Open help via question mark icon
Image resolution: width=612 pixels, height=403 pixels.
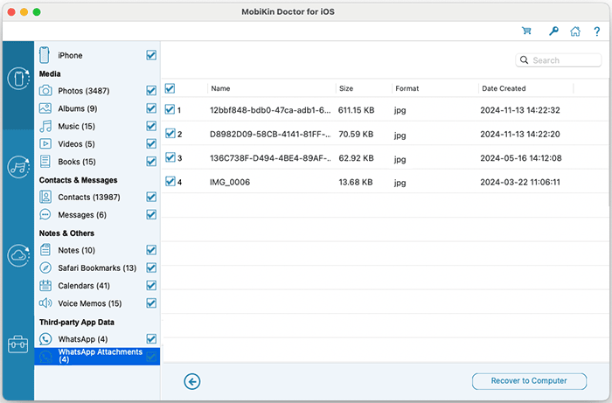[597, 31]
